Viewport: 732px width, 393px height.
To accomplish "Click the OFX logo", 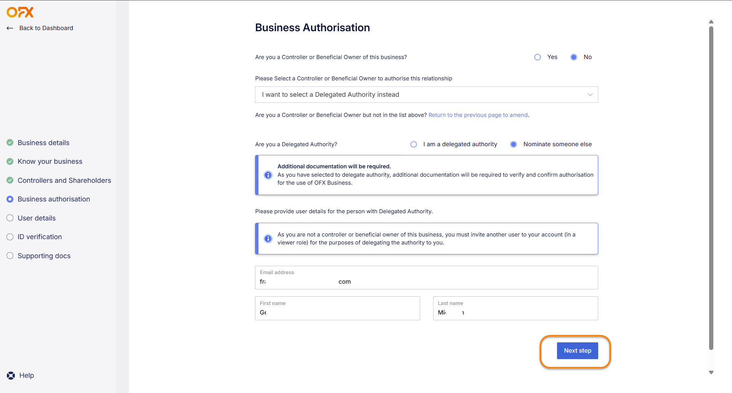I will (x=20, y=12).
